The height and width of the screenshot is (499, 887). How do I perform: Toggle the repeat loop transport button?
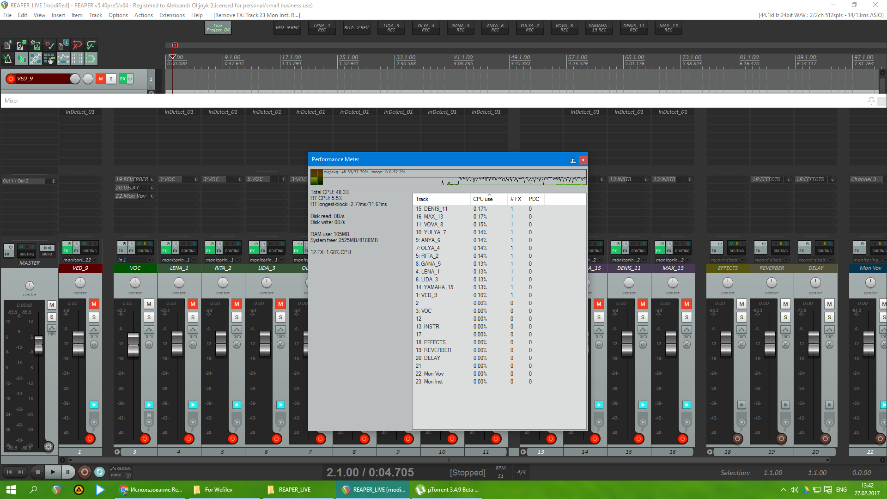coord(99,472)
